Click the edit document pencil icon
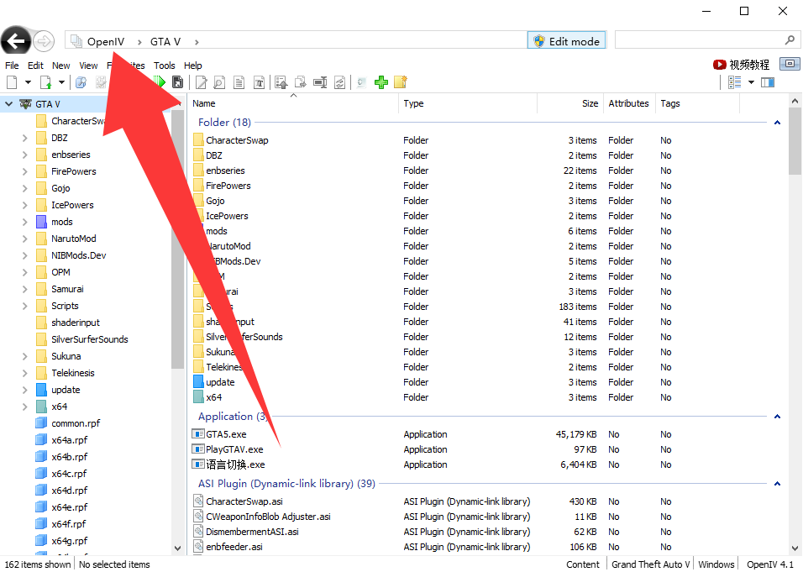Image resolution: width=803 pixels, height=572 pixels. (x=202, y=82)
